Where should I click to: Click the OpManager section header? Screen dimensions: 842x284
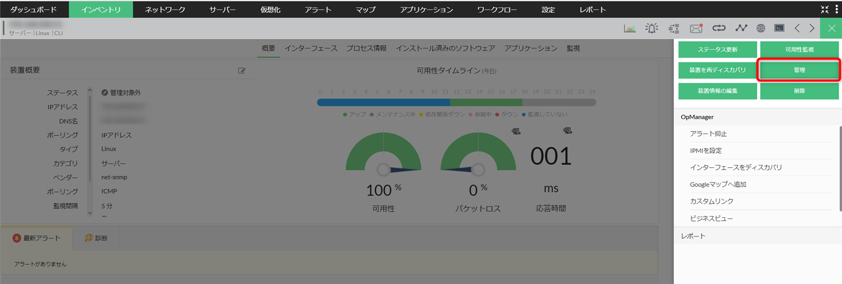pos(757,117)
